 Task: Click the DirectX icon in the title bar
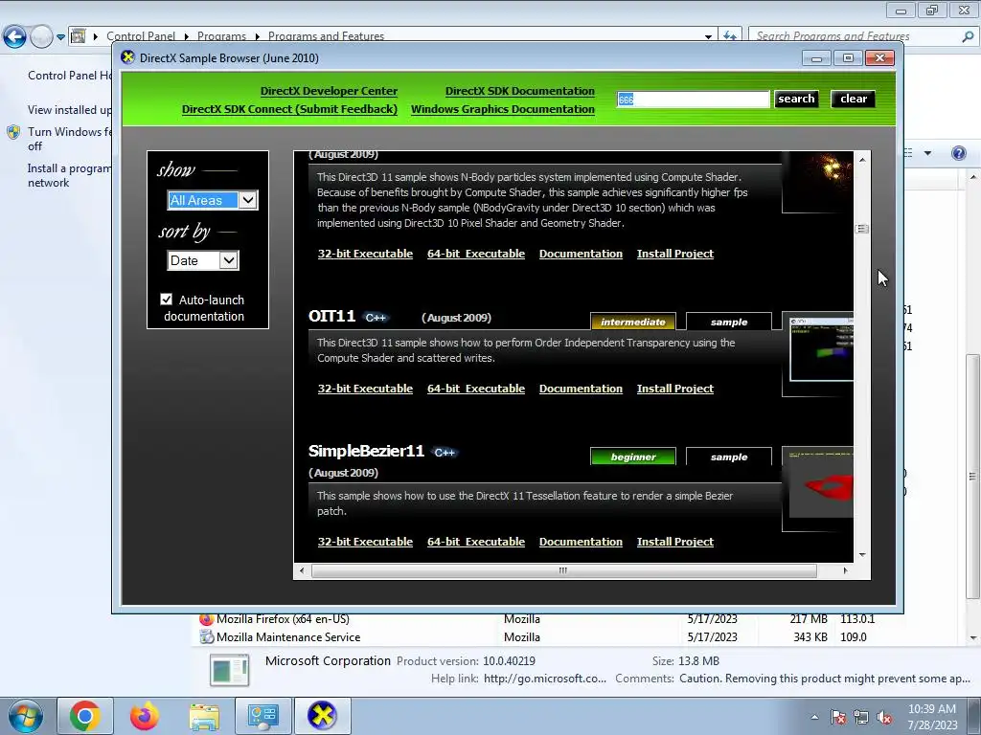pos(128,57)
